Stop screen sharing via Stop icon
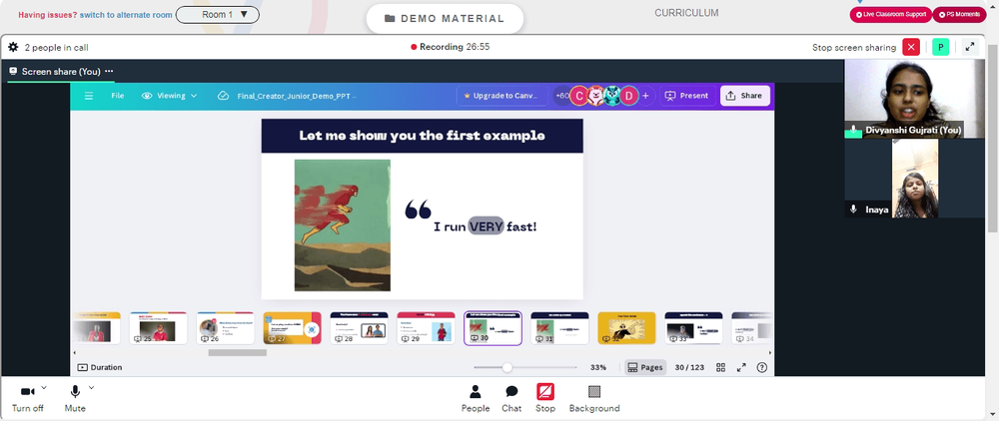This screenshot has width=999, height=421. 544,399
